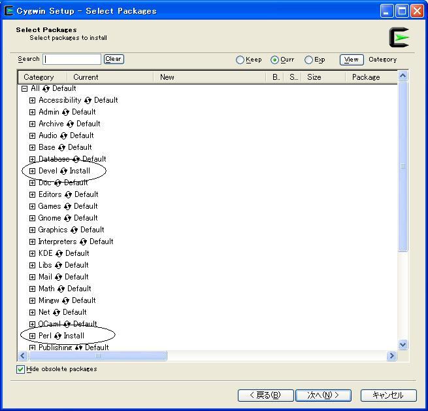
Task: Proceed with the 次へ(N) button
Action: click(323, 395)
